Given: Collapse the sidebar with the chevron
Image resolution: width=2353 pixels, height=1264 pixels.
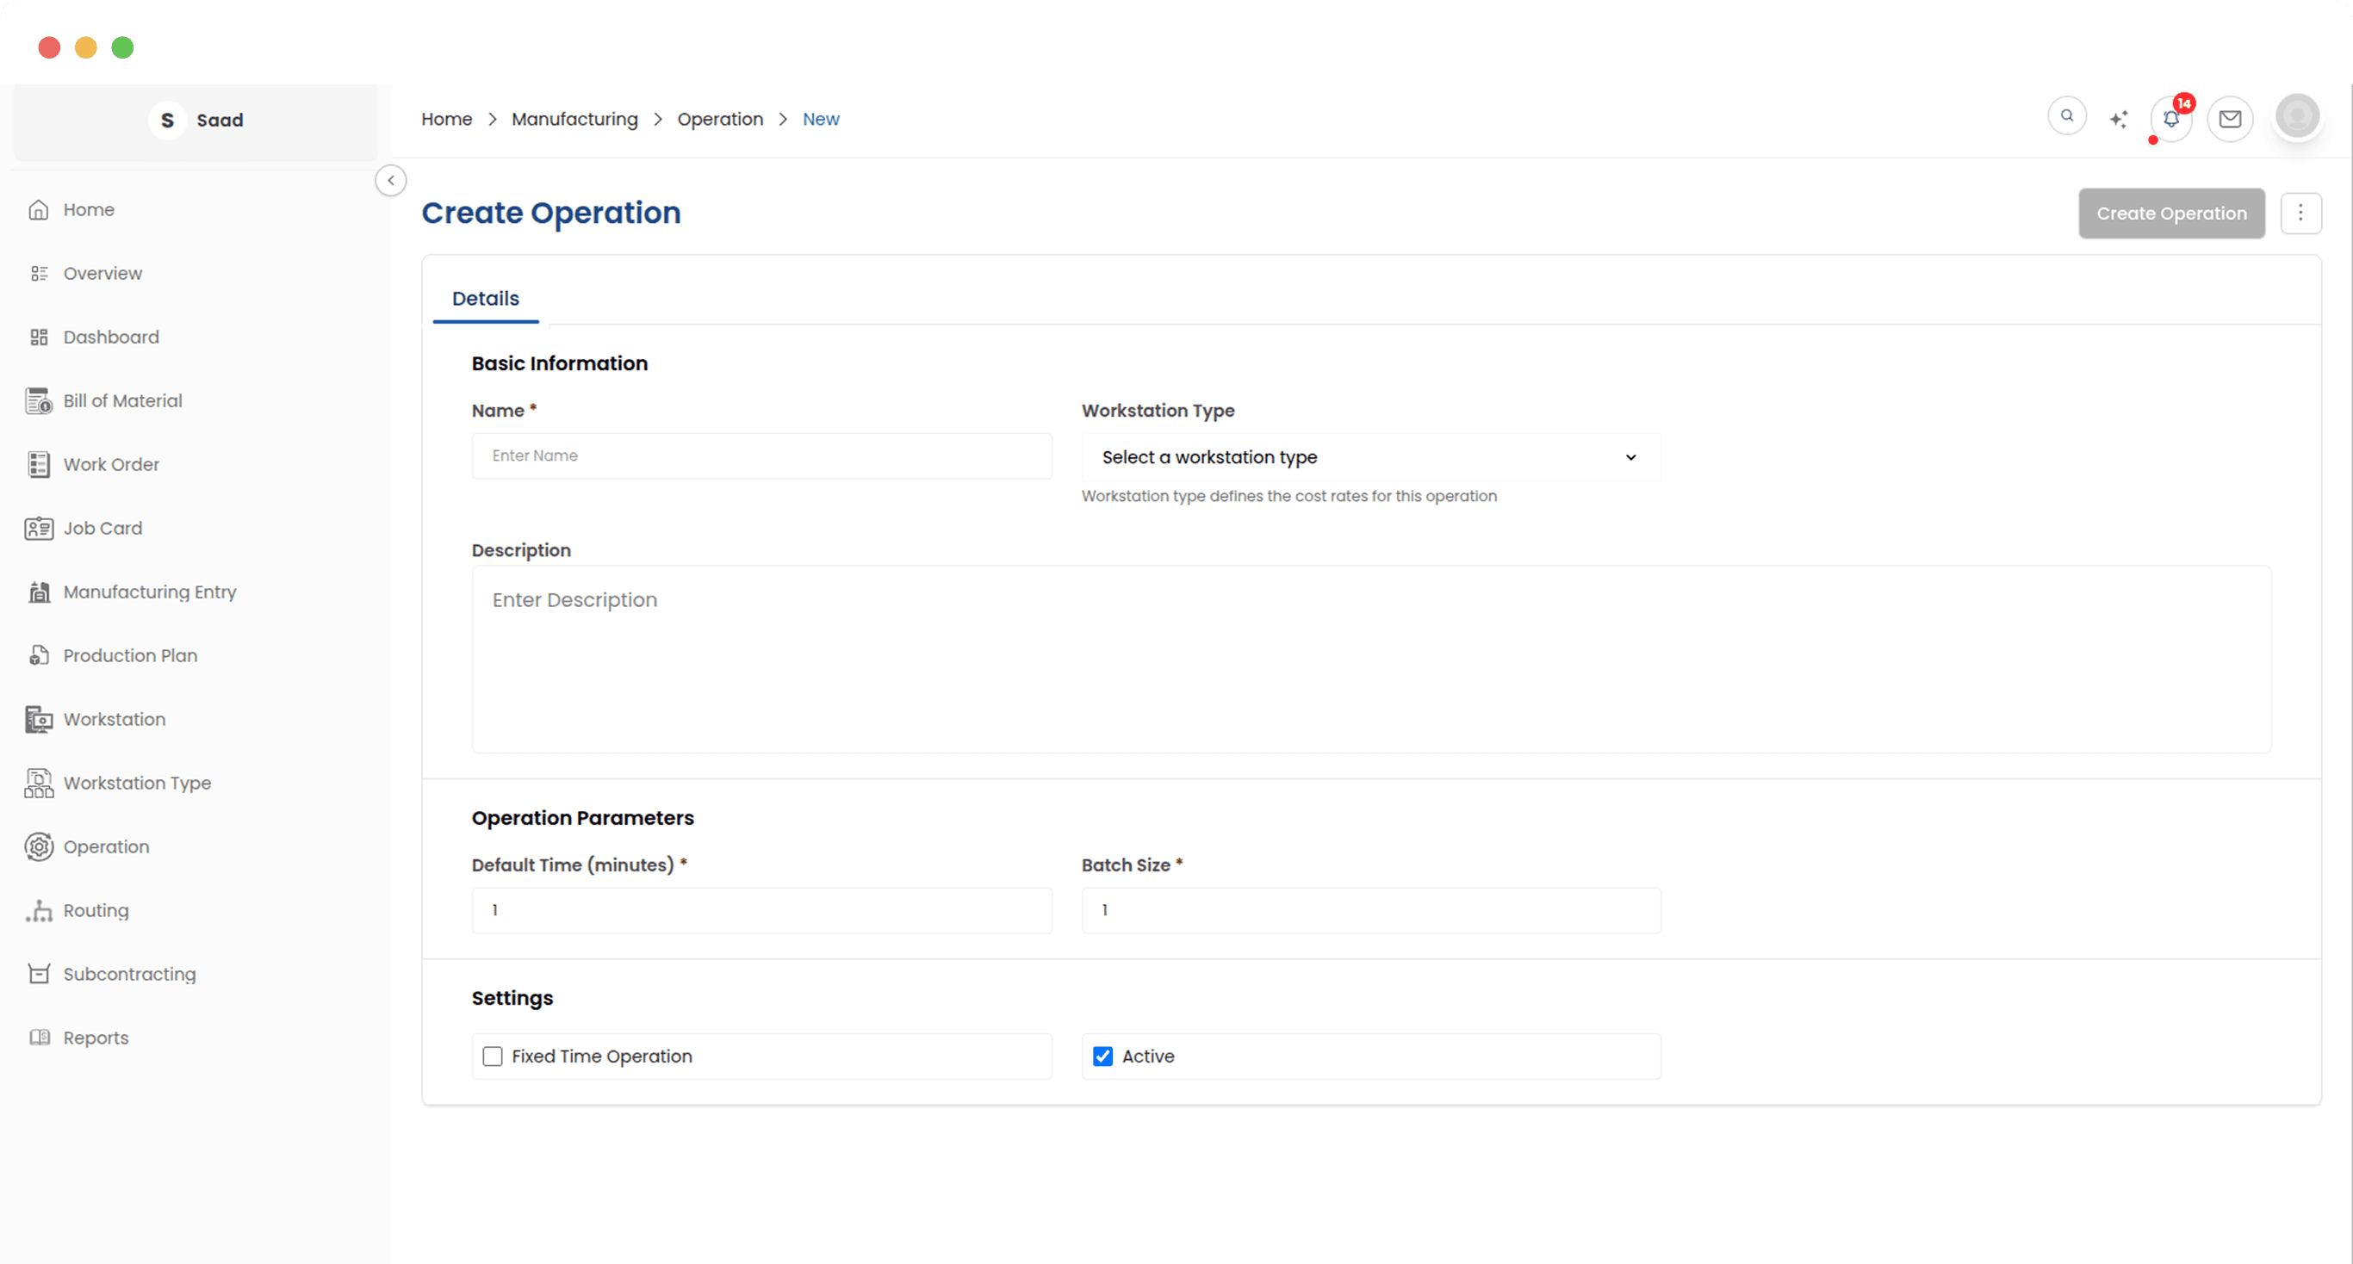Looking at the screenshot, I should pos(391,180).
